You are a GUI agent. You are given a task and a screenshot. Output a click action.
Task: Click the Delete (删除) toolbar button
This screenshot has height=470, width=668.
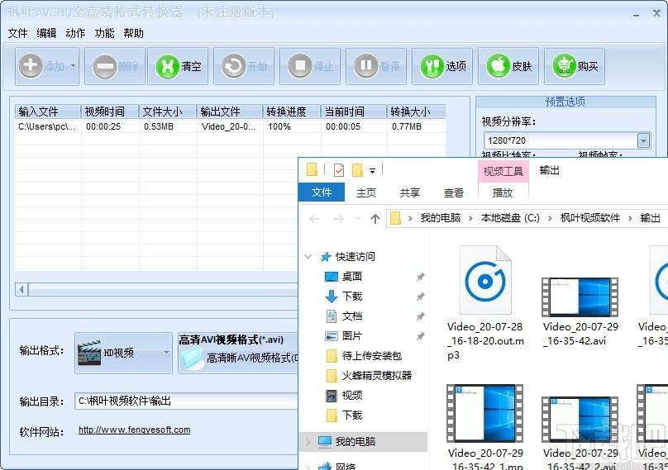(115, 66)
